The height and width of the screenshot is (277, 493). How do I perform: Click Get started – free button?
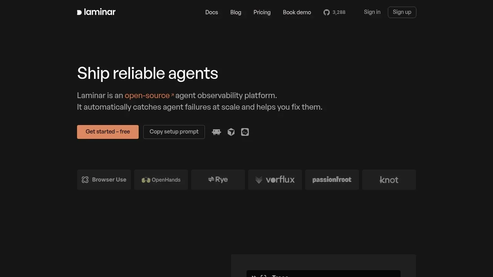108,132
